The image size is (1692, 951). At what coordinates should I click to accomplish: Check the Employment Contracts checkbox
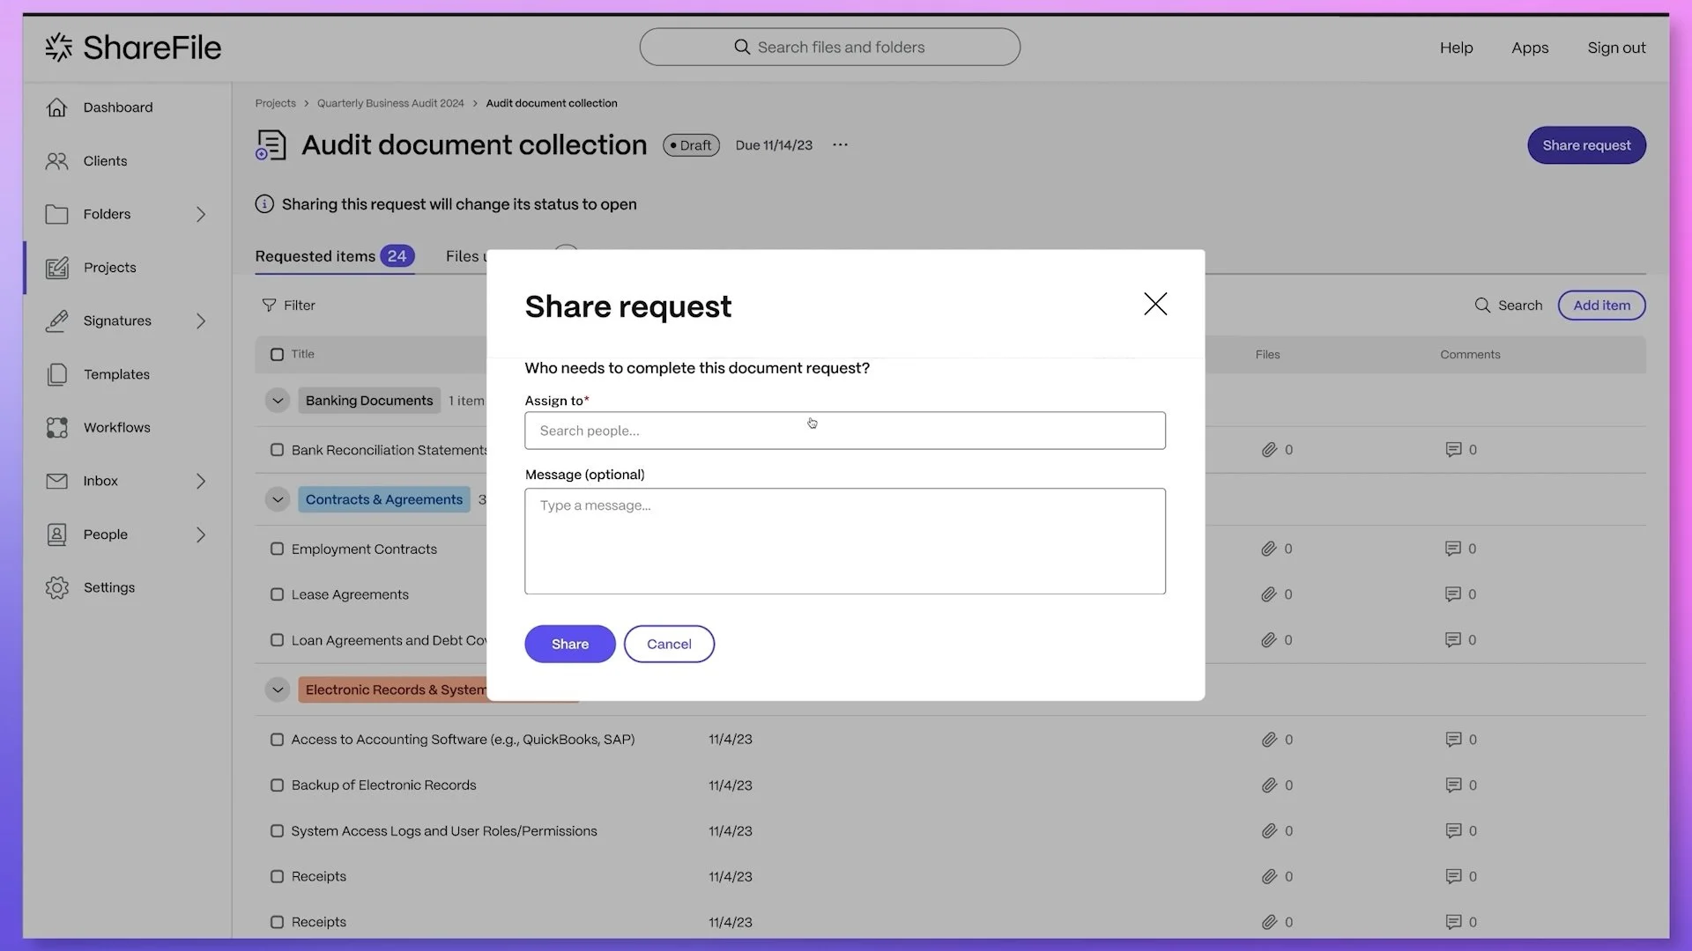tap(277, 549)
